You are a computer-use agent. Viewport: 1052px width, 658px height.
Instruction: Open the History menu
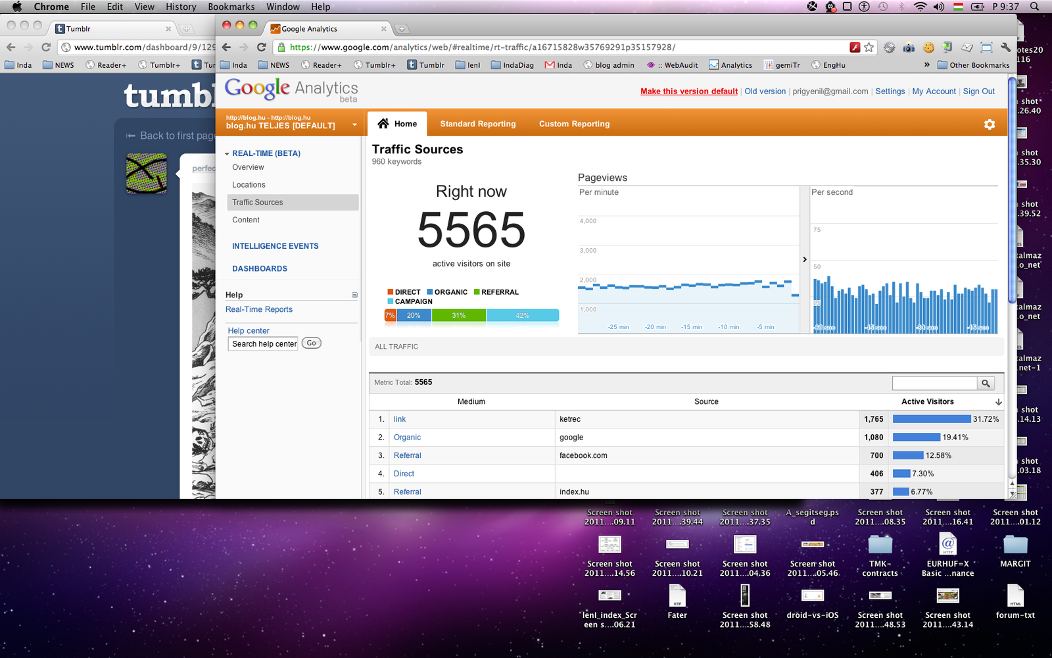181,7
